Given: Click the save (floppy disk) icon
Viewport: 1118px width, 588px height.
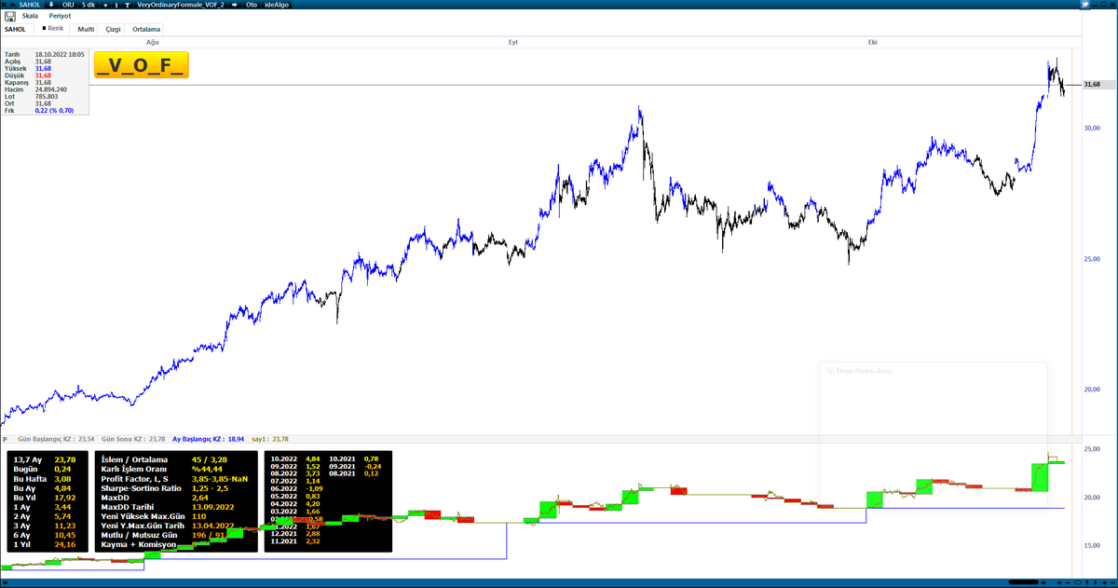Looking at the screenshot, I should (9, 16).
